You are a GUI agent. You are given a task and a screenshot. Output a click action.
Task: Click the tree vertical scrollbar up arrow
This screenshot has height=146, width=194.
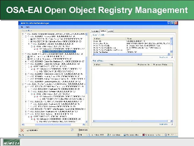pos(86,34)
